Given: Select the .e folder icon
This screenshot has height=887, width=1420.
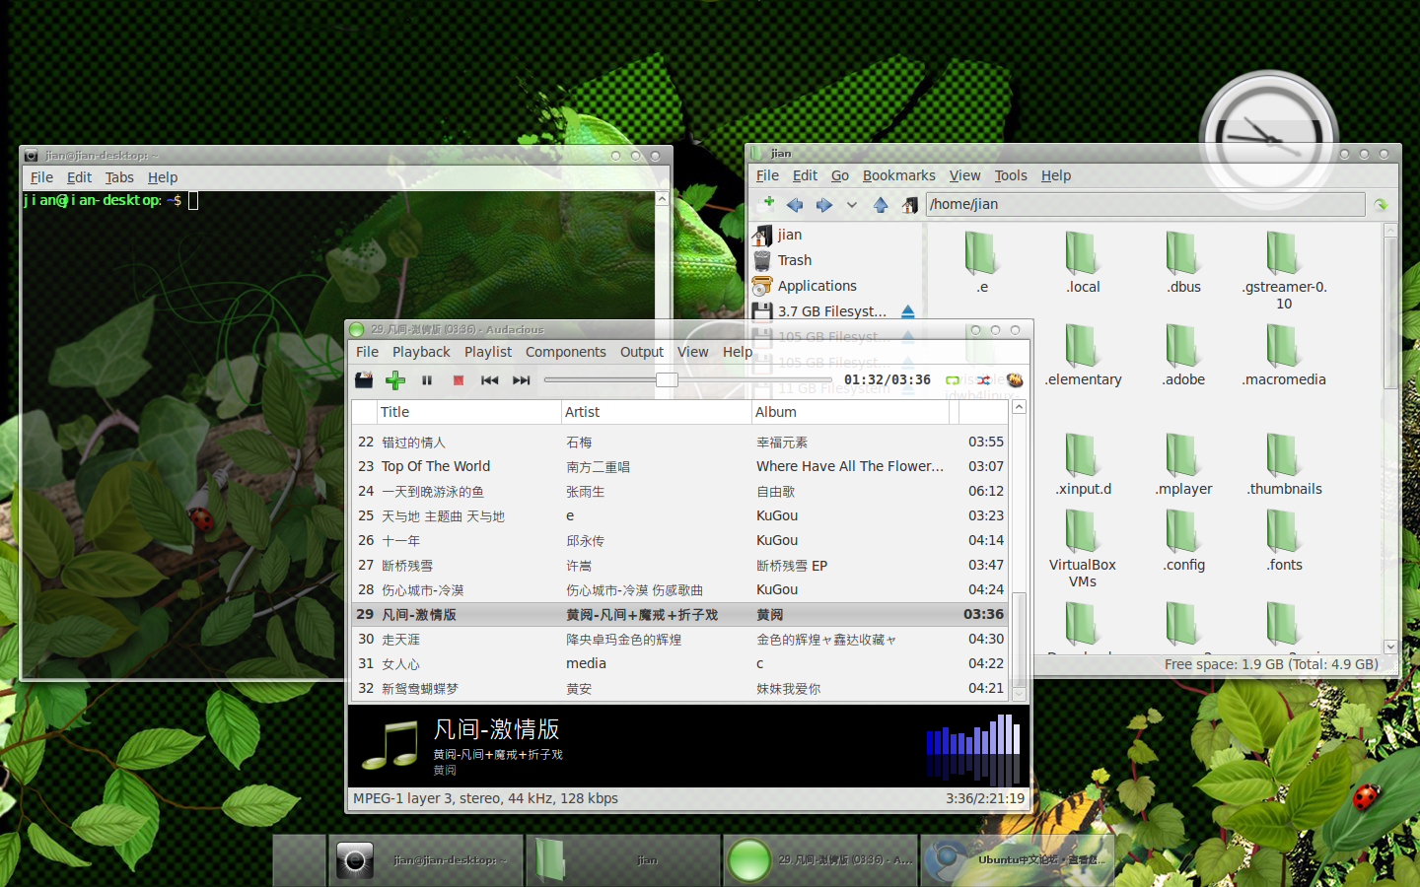Looking at the screenshot, I should (x=981, y=261).
